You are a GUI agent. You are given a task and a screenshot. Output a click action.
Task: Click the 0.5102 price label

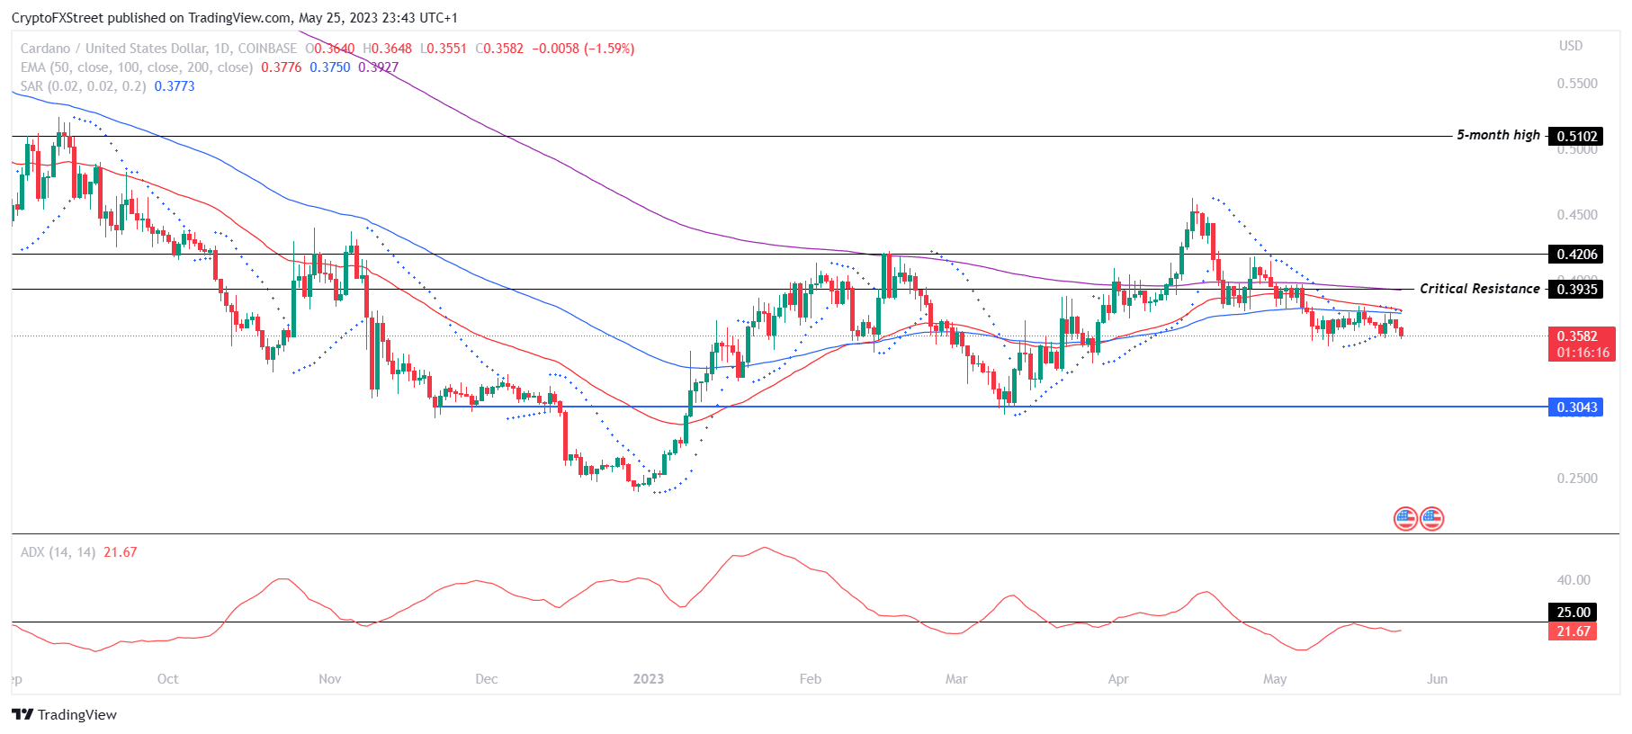coord(1577,137)
